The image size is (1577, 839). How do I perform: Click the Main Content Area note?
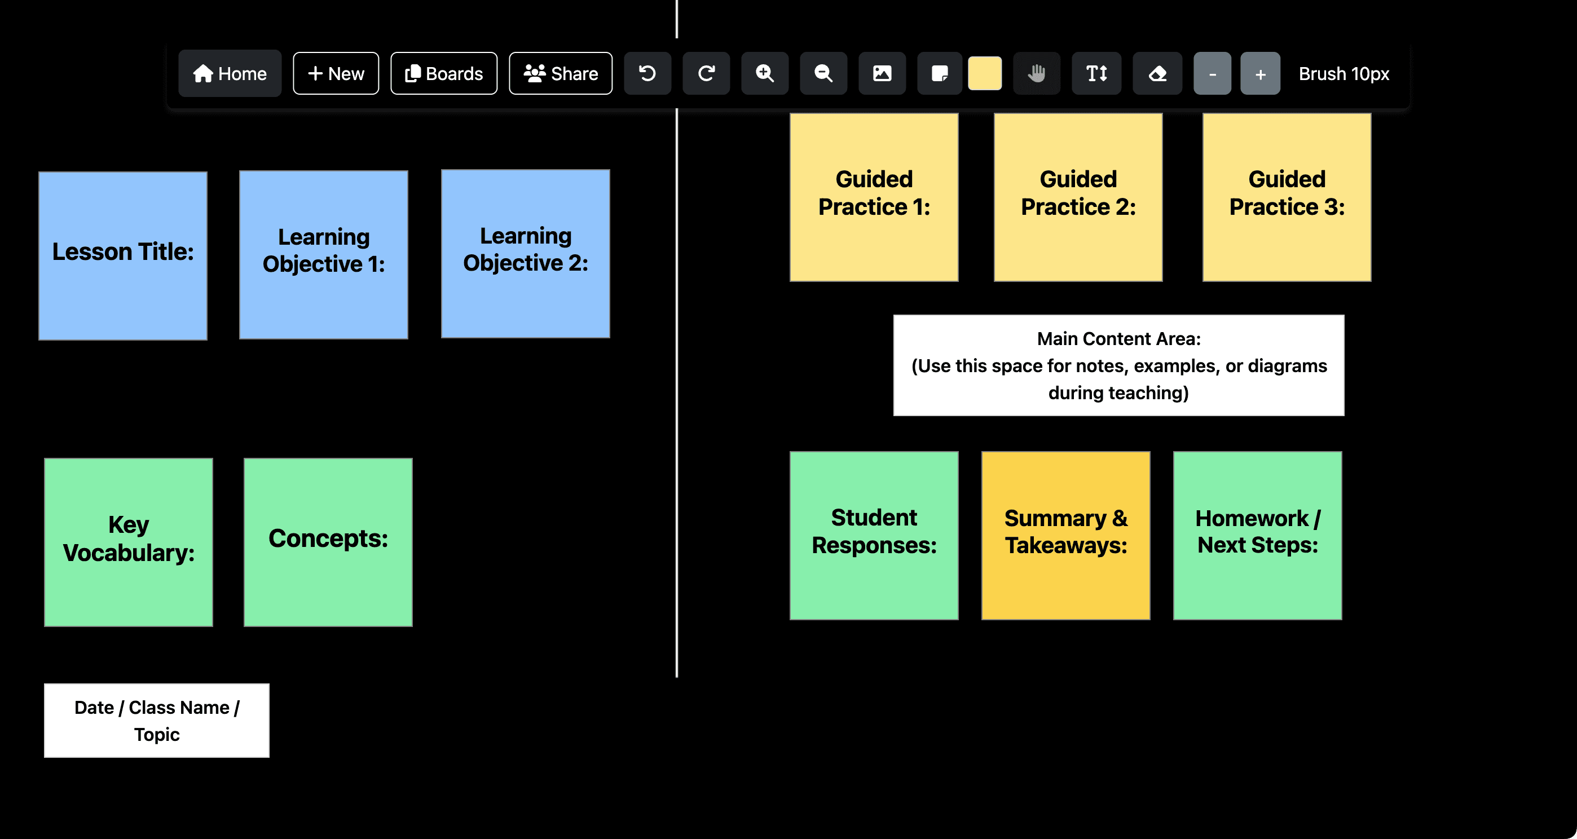(1118, 365)
